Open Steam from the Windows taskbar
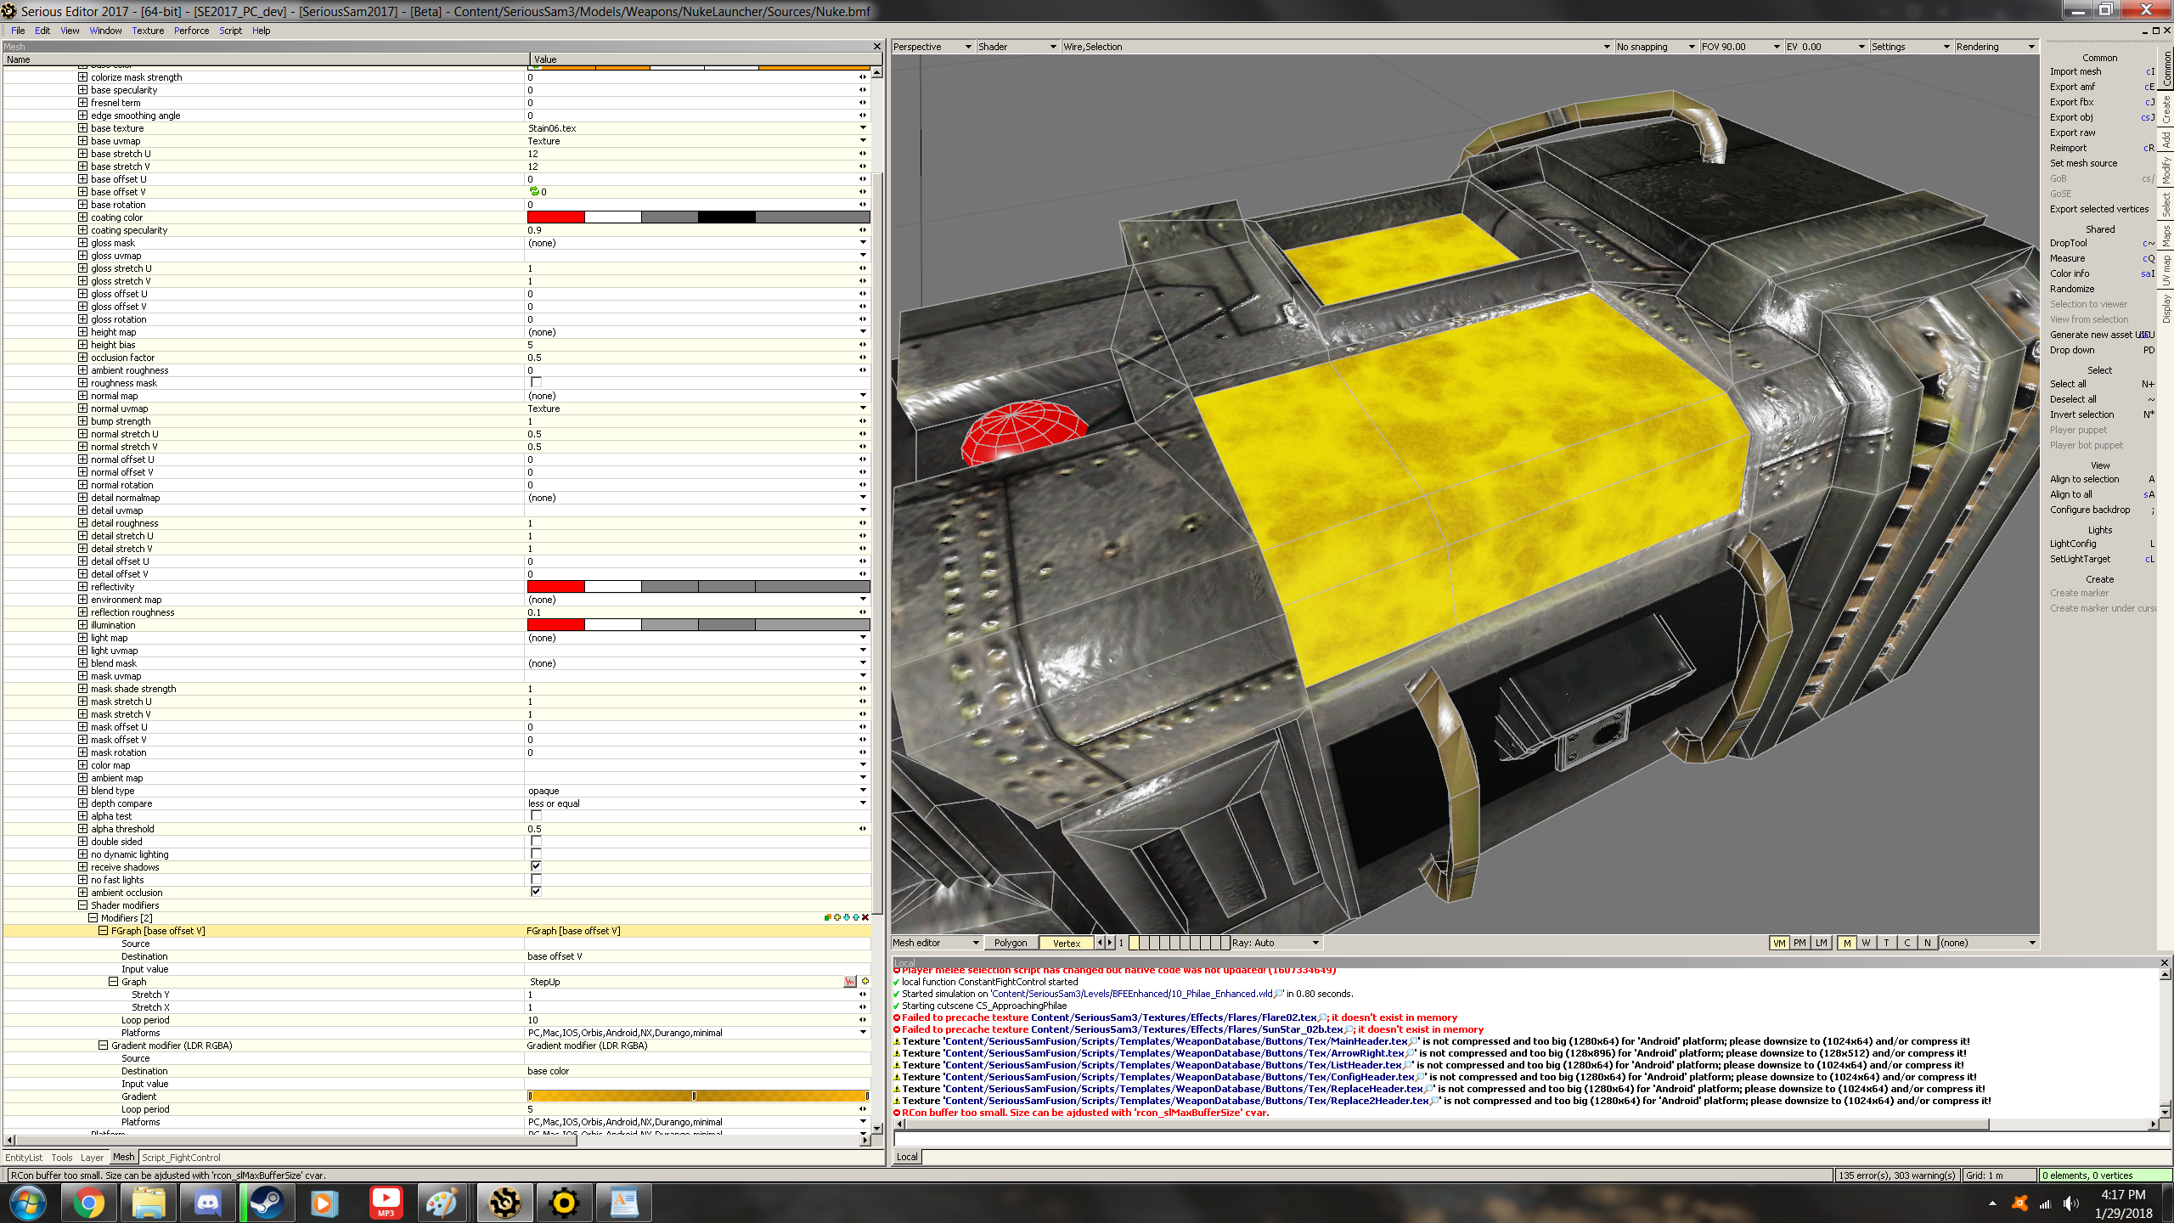 pos(266,1203)
